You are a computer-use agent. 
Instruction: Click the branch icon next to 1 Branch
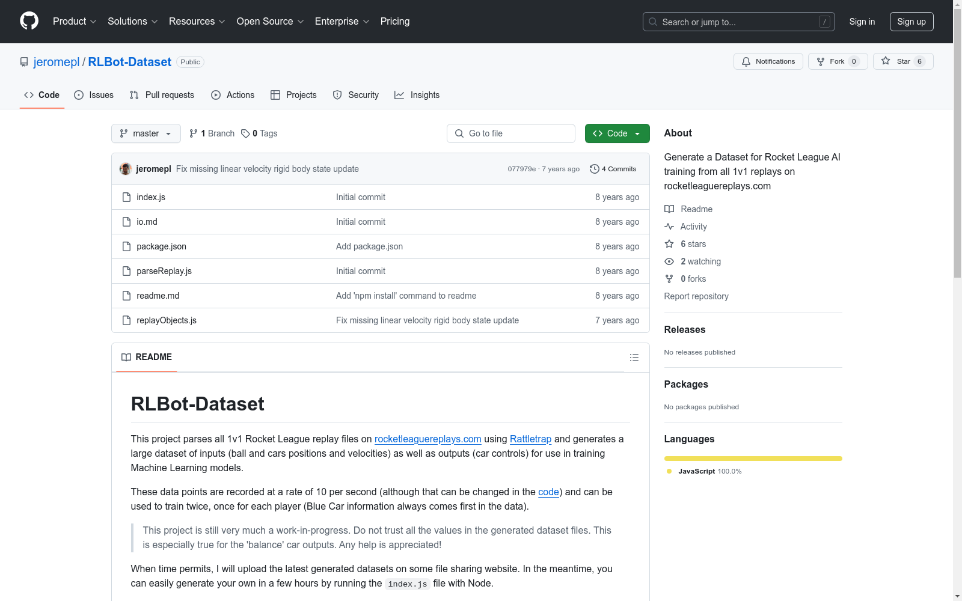[x=194, y=133]
